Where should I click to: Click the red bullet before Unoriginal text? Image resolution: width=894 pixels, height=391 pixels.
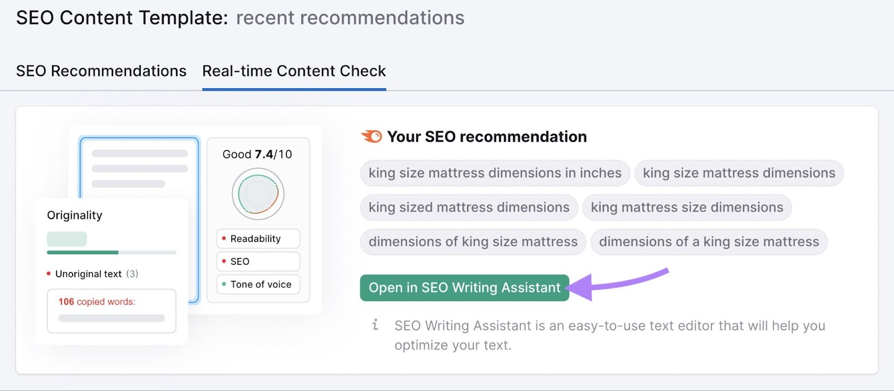point(49,274)
